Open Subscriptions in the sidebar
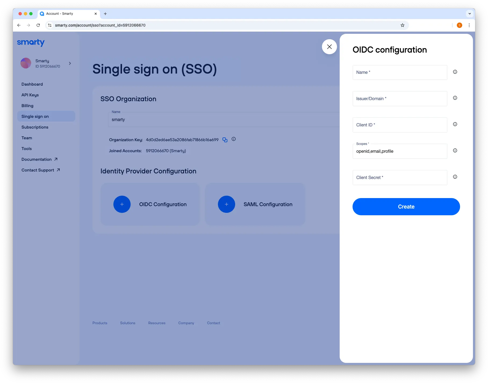This screenshot has height=383, width=488. 35,127
